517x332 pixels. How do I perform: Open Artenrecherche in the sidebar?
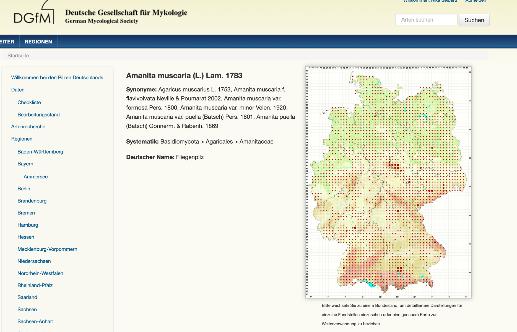[x=28, y=127]
